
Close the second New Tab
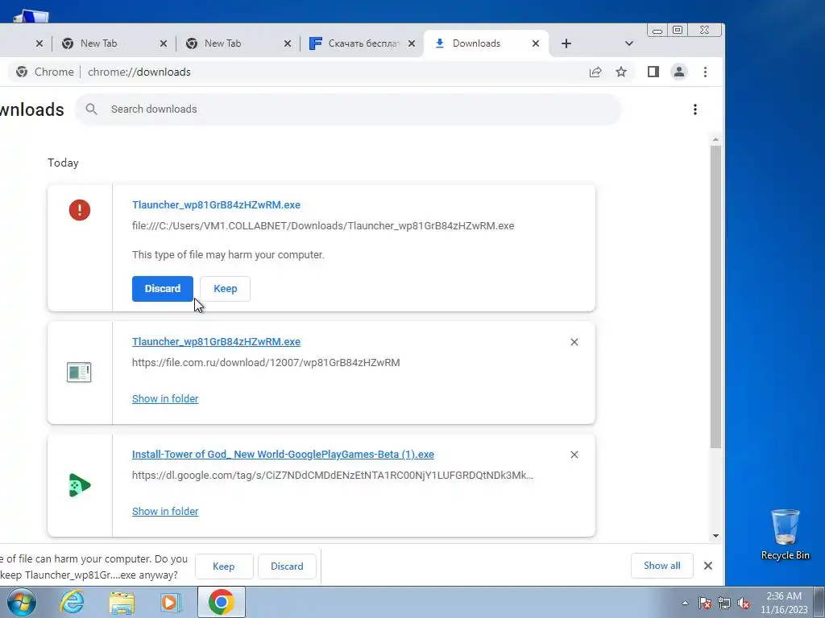click(x=288, y=43)
